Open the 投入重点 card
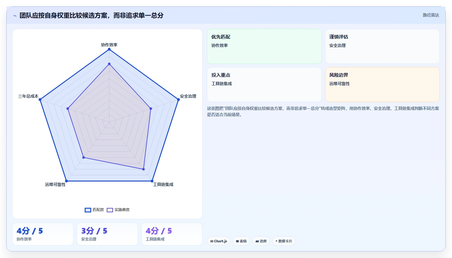452x258 pixels. (x=264, y=85)
